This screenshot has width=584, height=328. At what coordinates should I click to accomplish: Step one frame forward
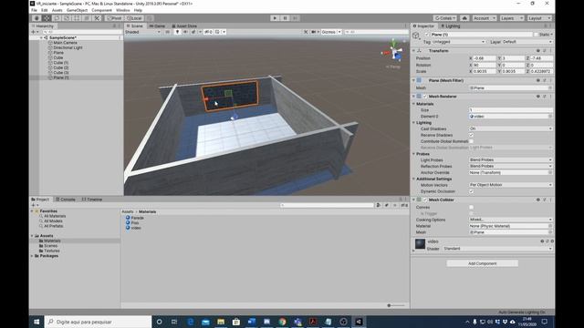tap(295, 18)
